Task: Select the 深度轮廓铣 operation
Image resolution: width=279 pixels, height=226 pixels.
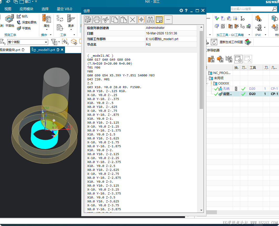Action: coord(29,22)
